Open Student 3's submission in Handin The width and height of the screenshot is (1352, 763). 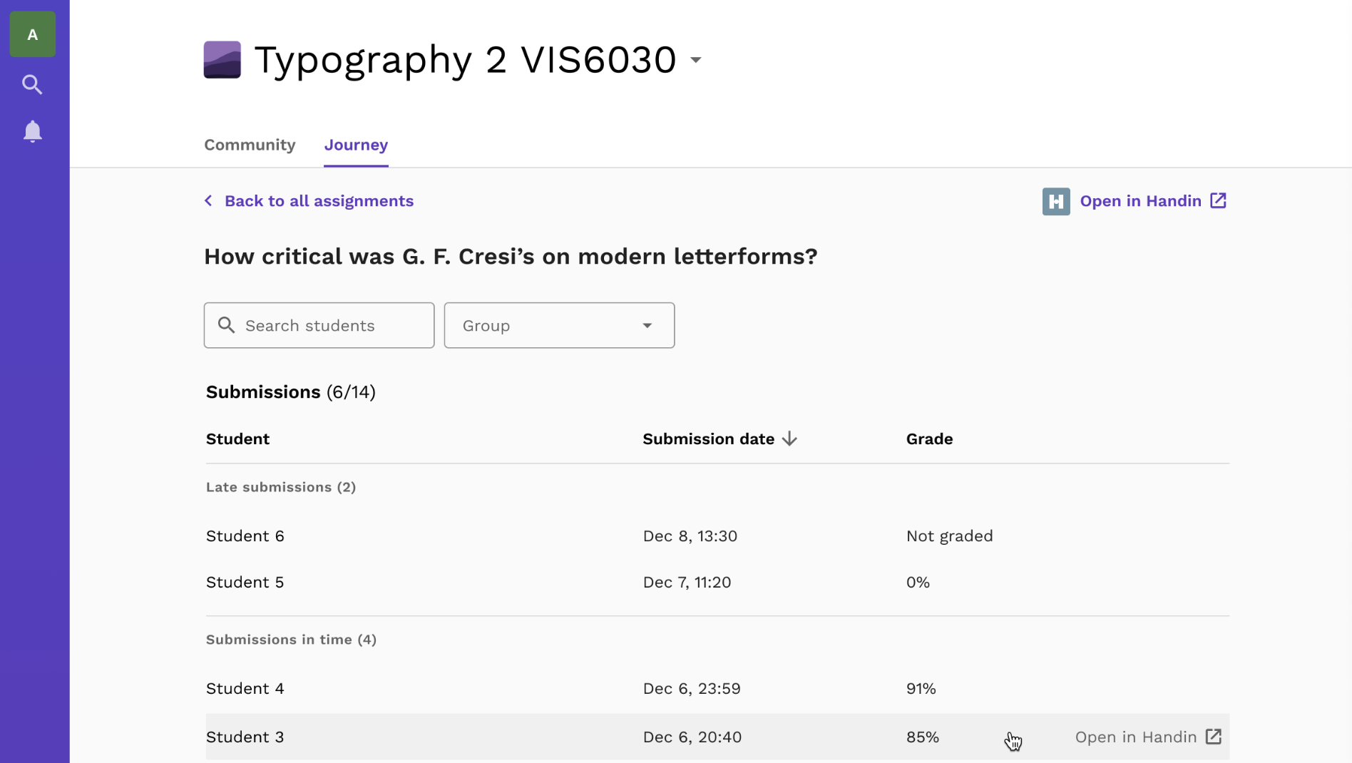[x=1136, y=737]
